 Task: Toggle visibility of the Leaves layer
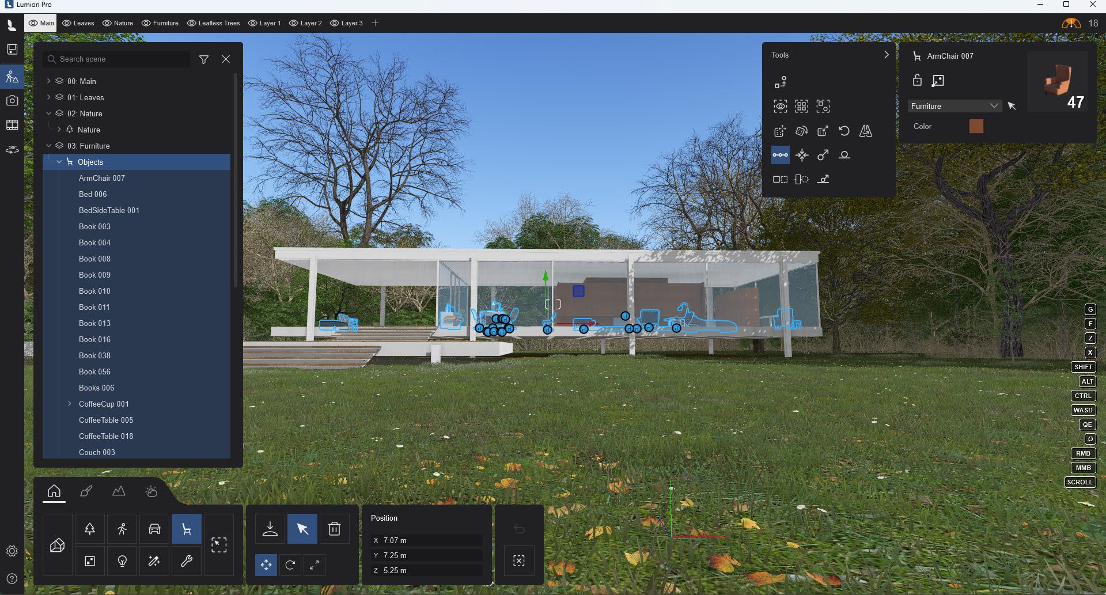click(67, 23)
